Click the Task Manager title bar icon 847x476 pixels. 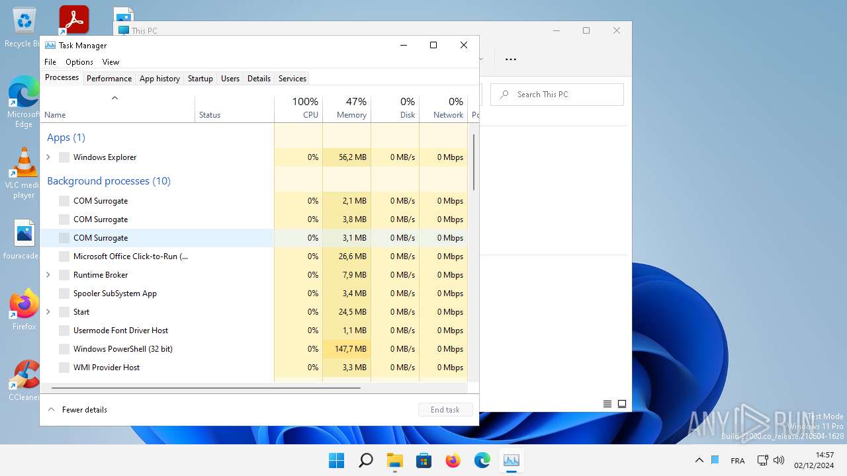50,46
